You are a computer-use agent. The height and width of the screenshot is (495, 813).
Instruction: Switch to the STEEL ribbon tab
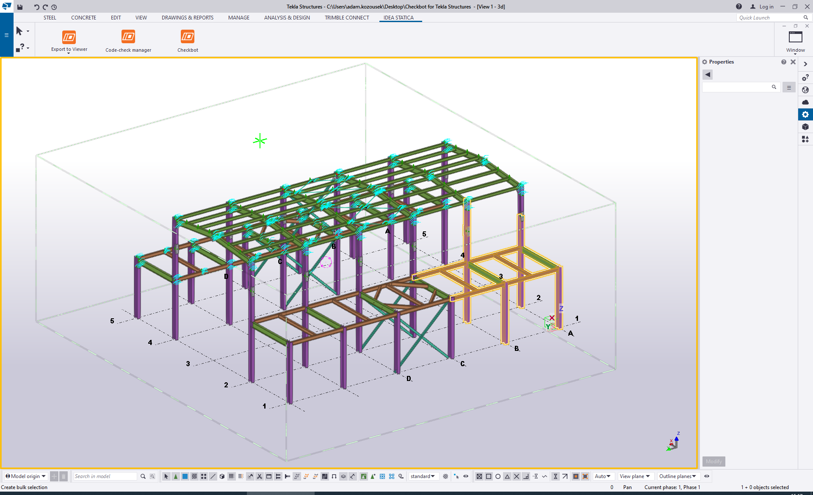(x=50, y=18)
